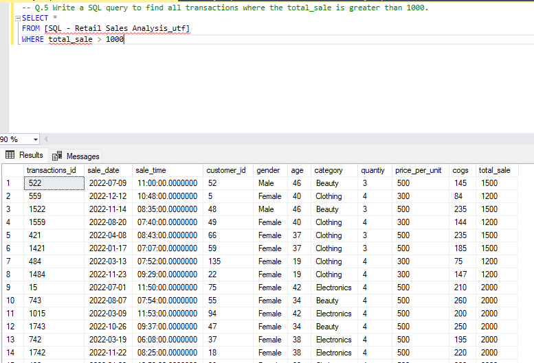534x363 pixels.
Task: Select the customer_id column header
Action: point(228,170)
